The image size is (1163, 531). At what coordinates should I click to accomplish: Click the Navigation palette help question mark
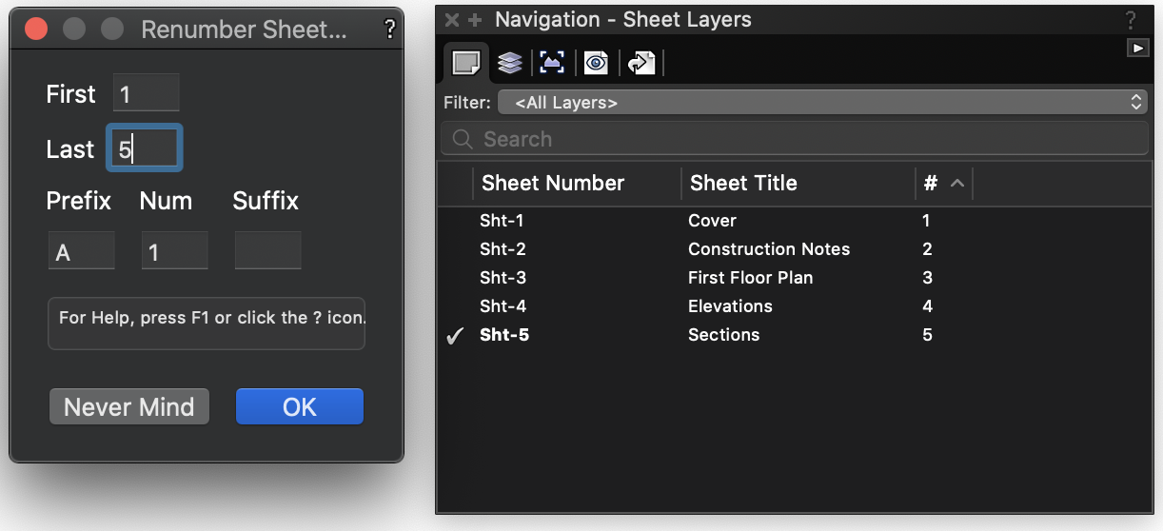point(1131,20)
